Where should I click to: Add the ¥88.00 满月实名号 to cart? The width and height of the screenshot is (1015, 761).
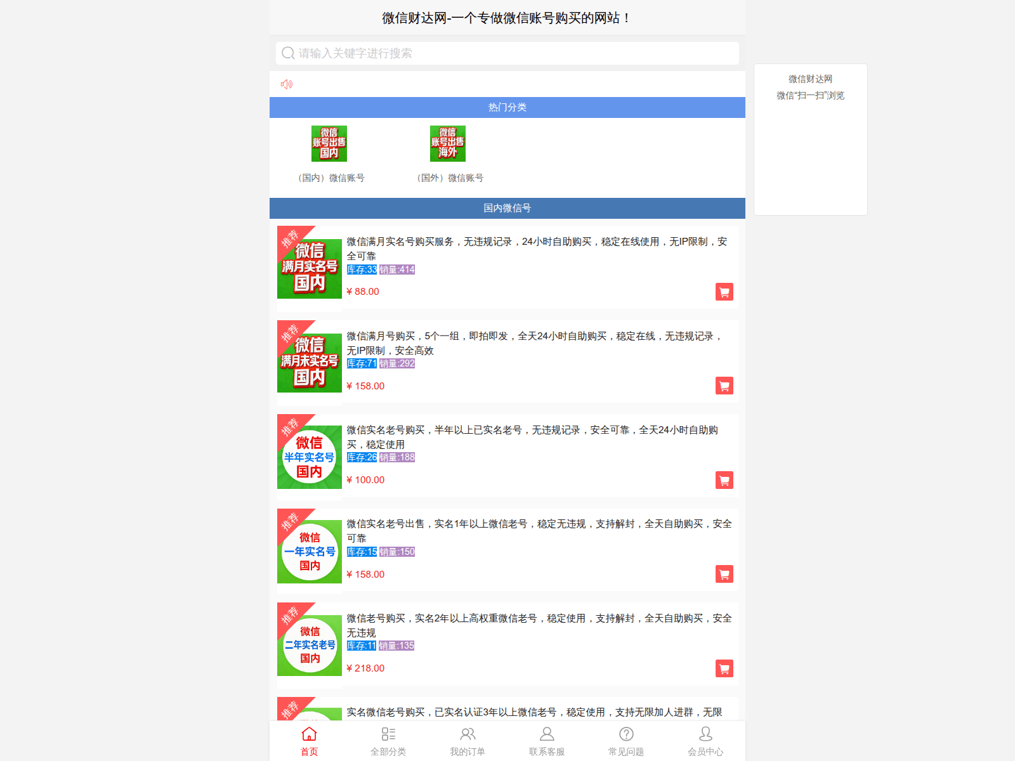coord(724,292)
